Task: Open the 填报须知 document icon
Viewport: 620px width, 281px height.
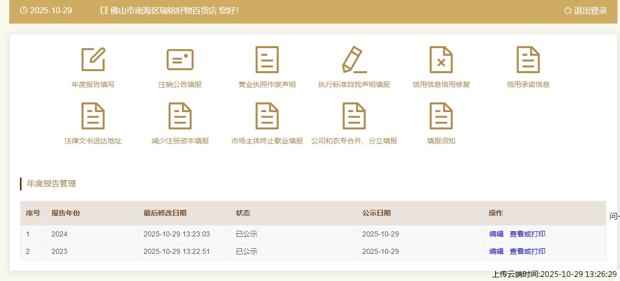Action: coord(441,116)
